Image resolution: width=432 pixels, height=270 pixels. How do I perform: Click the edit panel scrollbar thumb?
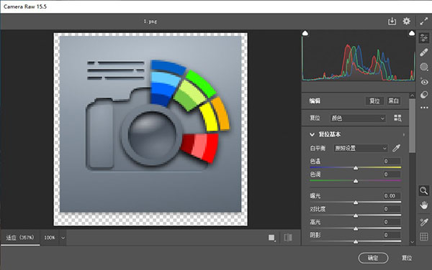(412, 126)
